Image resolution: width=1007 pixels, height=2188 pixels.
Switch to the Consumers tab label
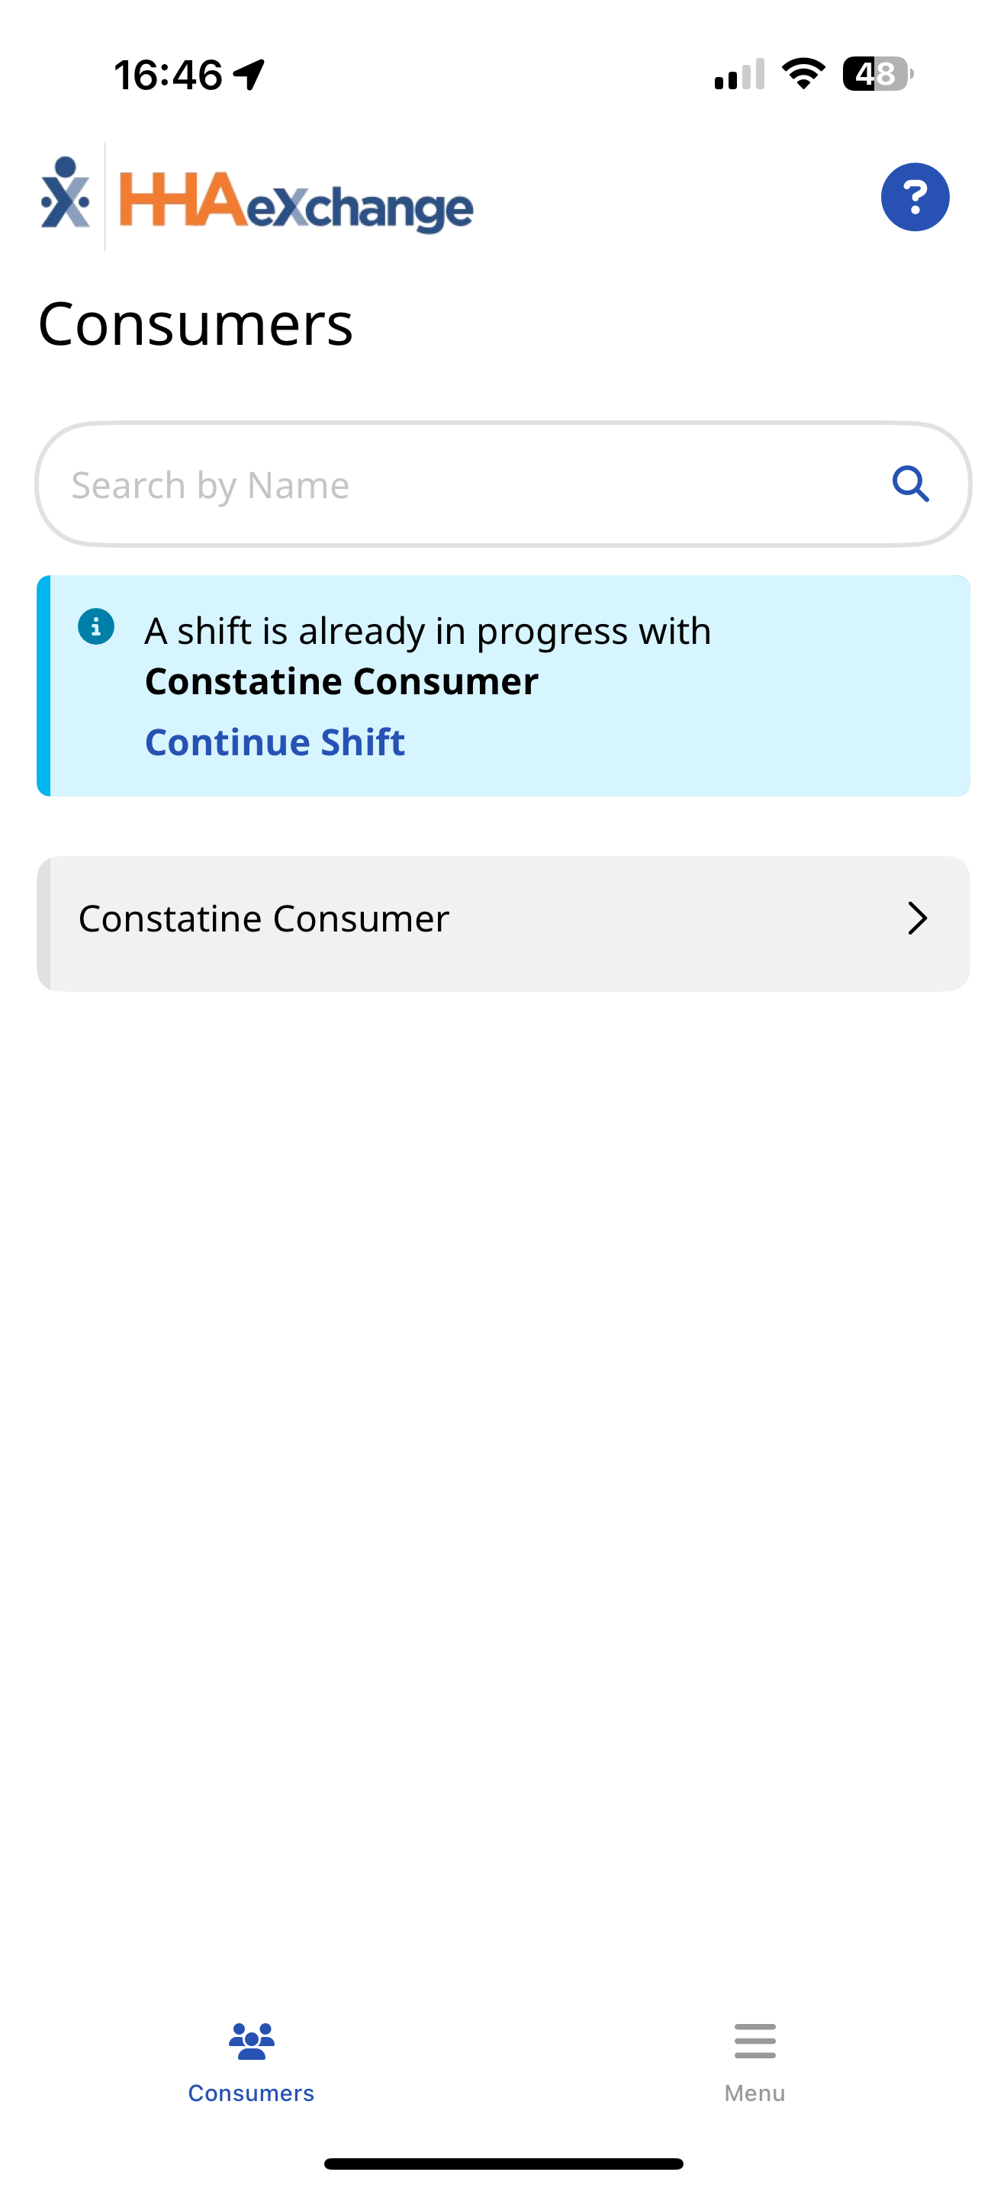click(x=251, y=2093)
